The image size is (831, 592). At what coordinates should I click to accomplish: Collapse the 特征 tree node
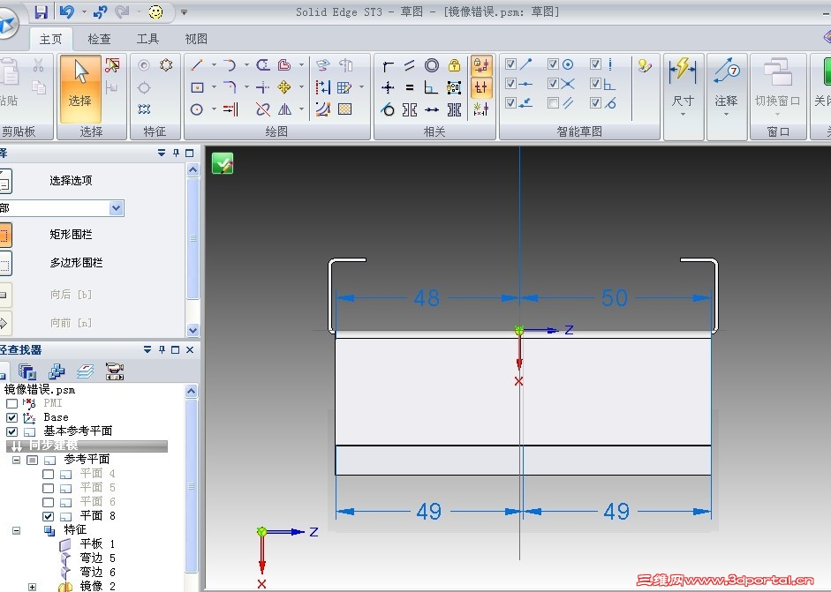(17, 530)
